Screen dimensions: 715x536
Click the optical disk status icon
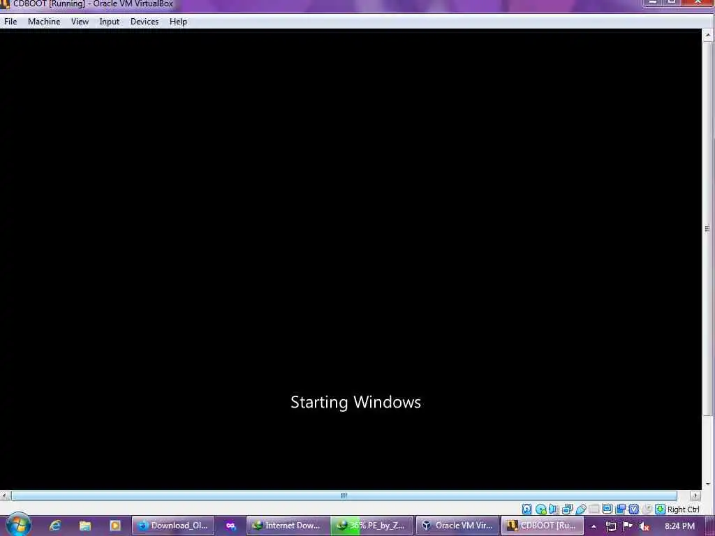click(540, 509)
